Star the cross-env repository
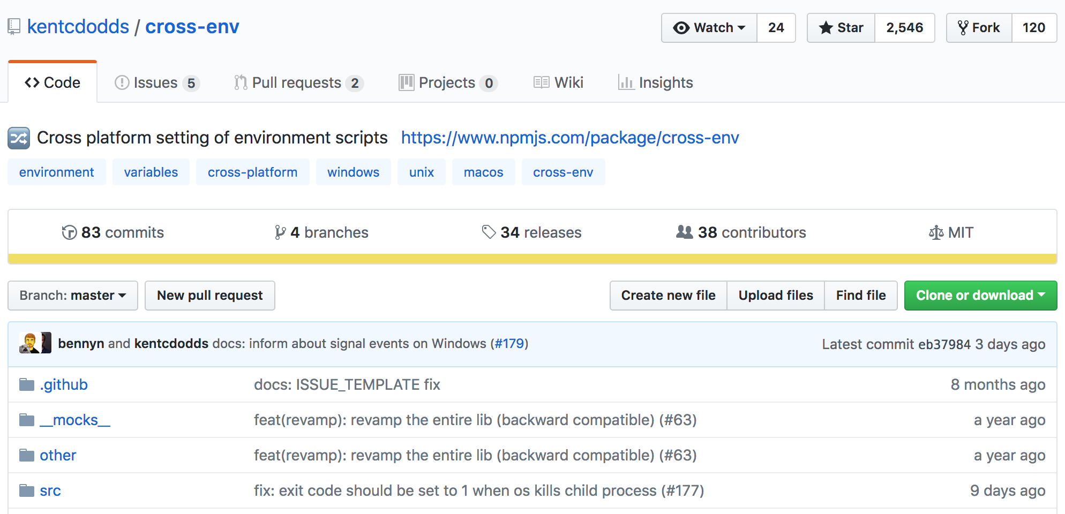The height and width of the screenshot is (514, 1065). 841,28
